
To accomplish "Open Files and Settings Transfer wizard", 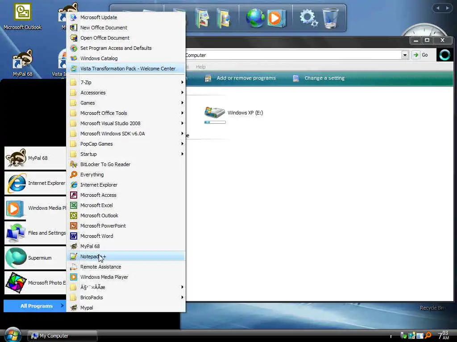I will (35, 233).
